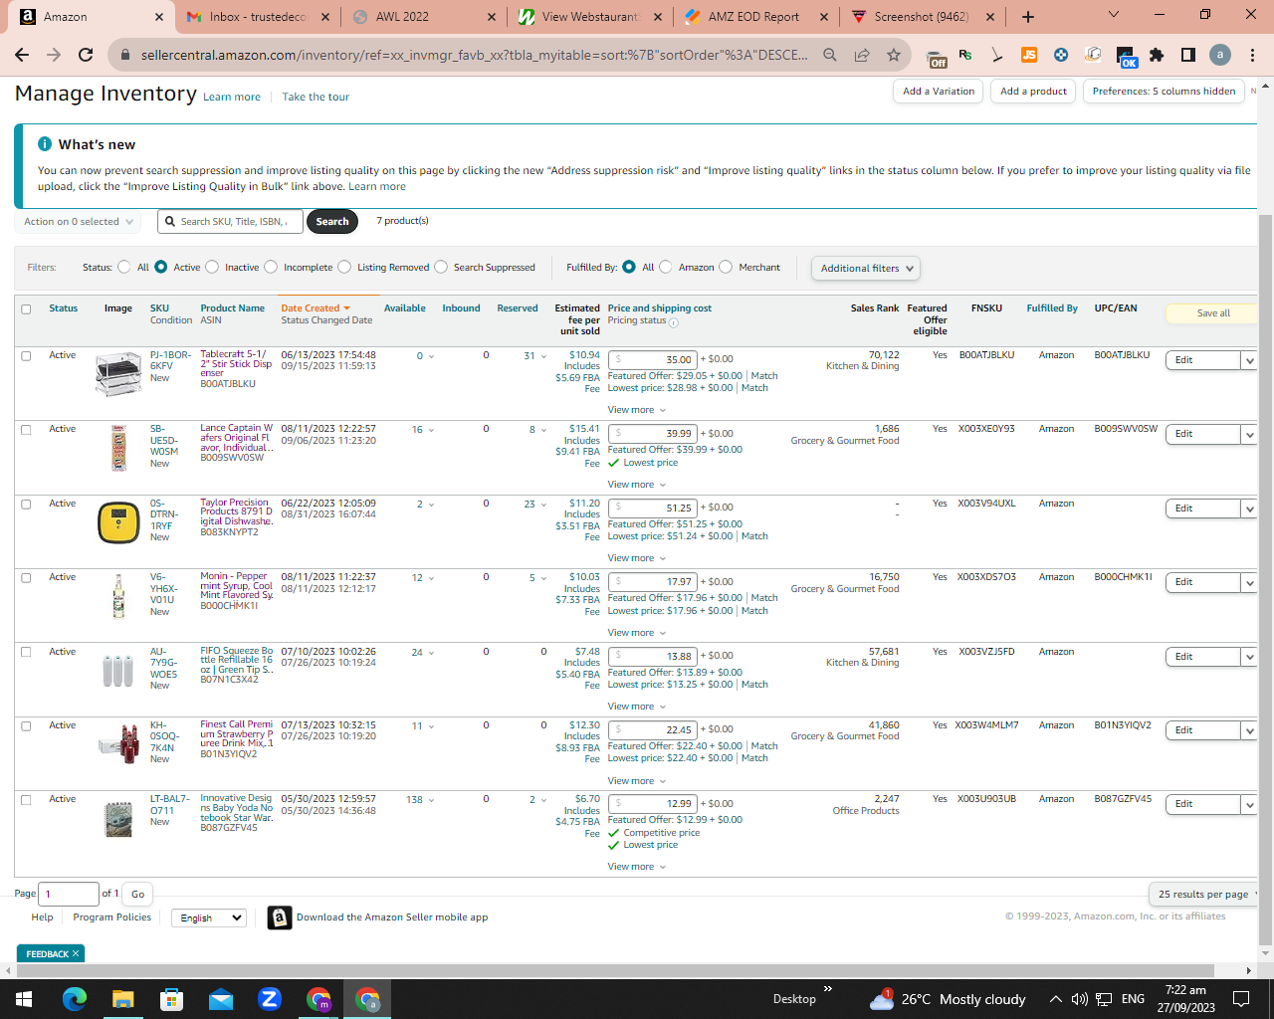Select the Listing Removed status filter

[344, 267]
